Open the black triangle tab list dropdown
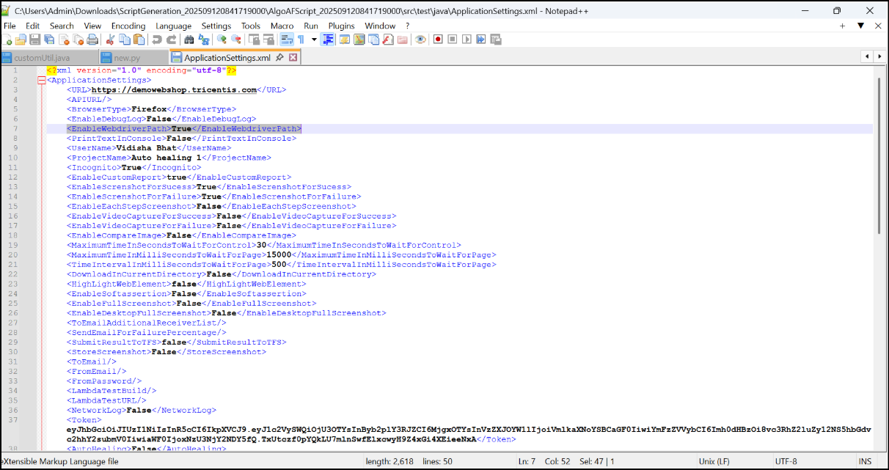The width and height of the screenshot is (889, 470). (x=860, y=26)
